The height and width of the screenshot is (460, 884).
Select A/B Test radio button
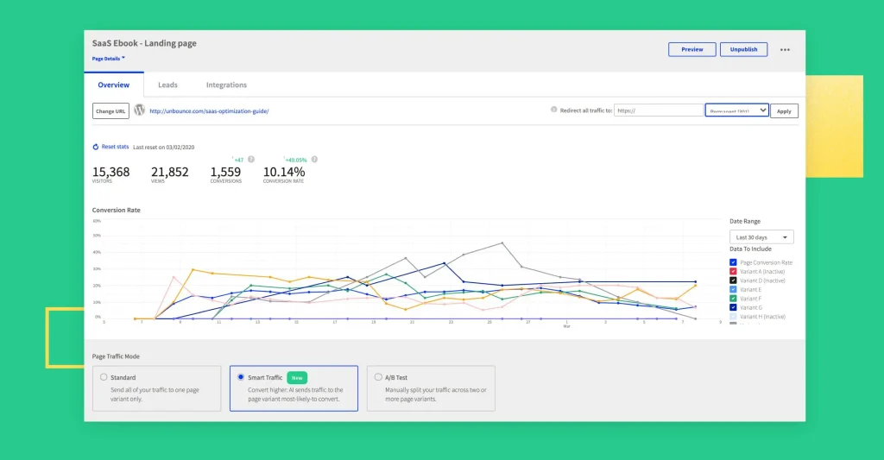pyautogui.click(x=378, y=377)
